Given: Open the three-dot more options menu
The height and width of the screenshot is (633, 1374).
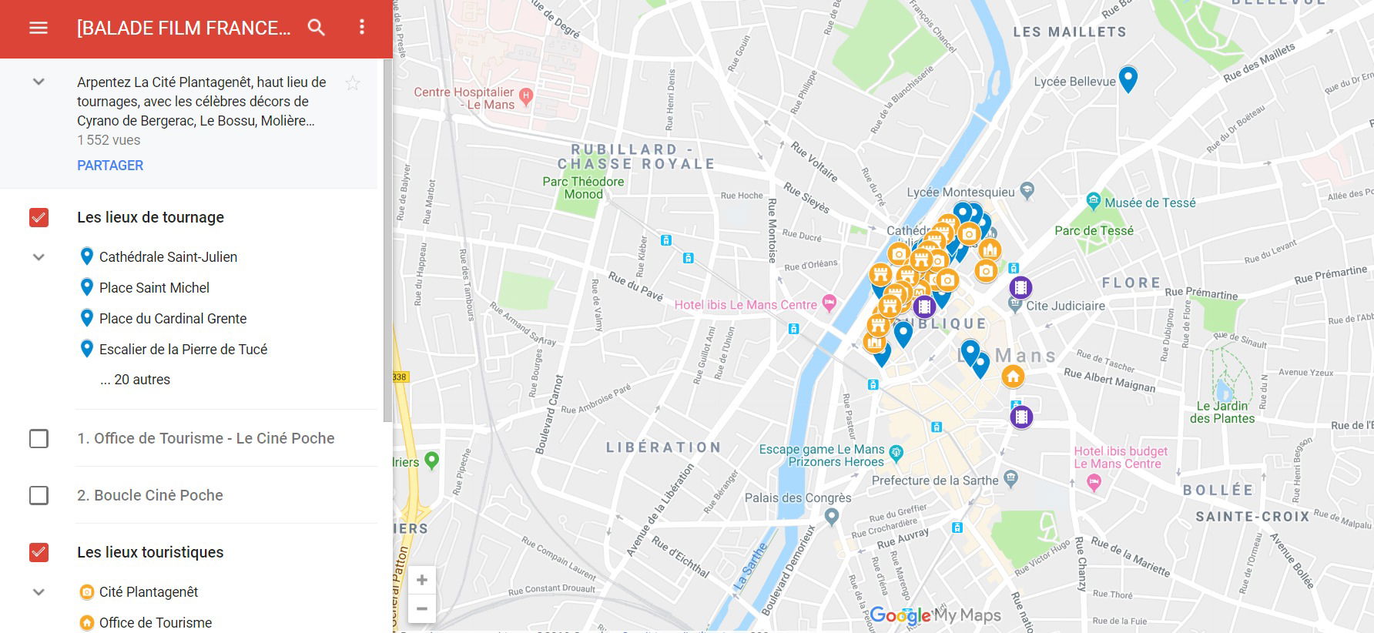Looking at the screenshot, I should tap(361, 28).
